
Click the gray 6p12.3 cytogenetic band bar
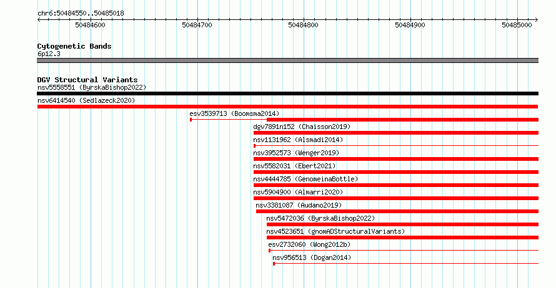[x=287, y=60]
